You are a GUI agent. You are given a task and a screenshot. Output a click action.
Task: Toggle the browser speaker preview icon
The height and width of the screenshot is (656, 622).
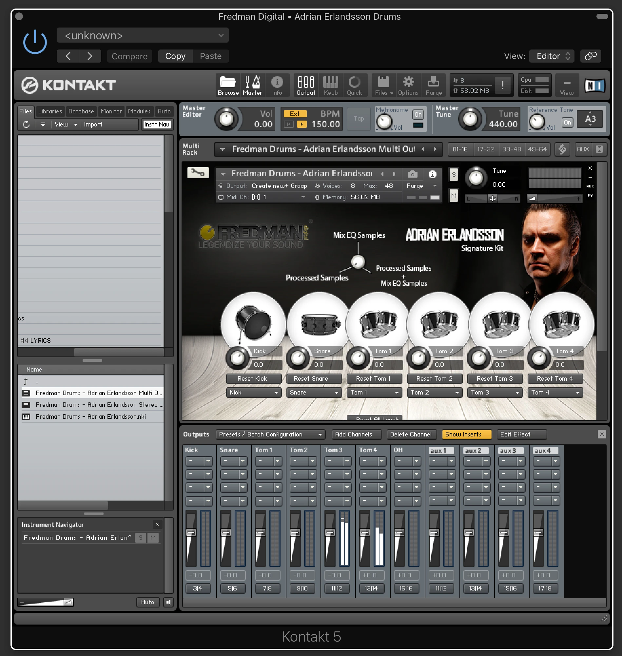[x=168, y=602]
